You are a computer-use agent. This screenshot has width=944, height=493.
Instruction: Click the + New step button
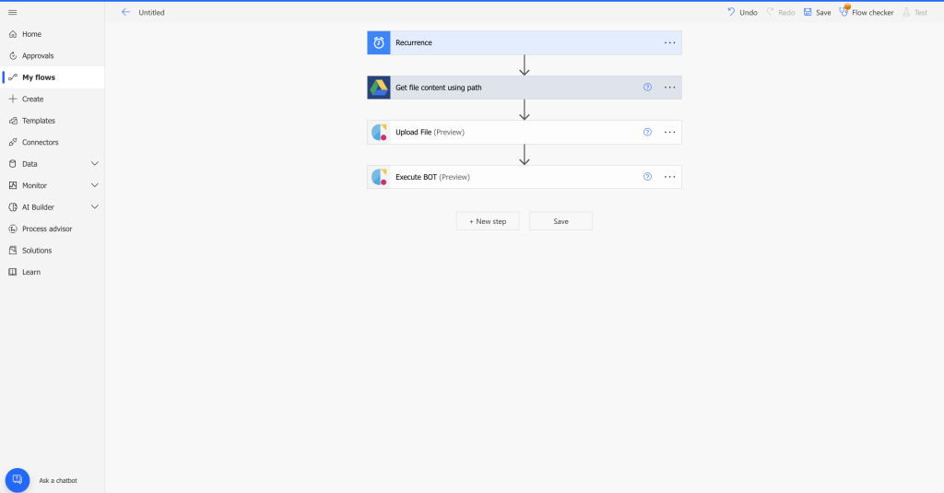(488, 221)
